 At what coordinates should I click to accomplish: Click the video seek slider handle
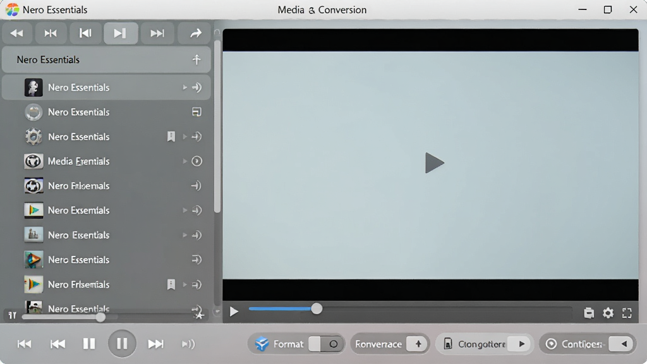(x=317, y=308)
